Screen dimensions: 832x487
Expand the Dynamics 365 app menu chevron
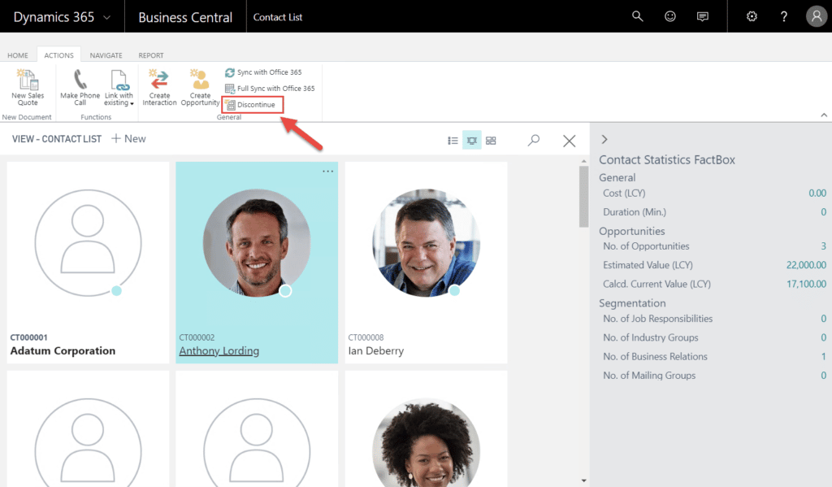pyautogui.click(x=107, y=17)
